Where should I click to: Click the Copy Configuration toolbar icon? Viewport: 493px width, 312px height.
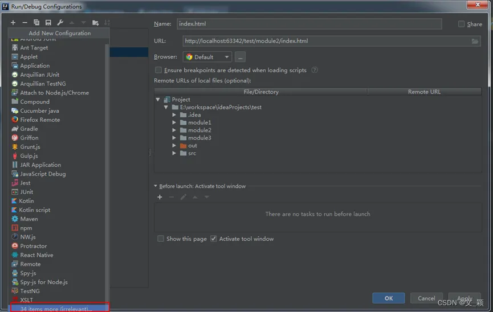pos(36,23)
